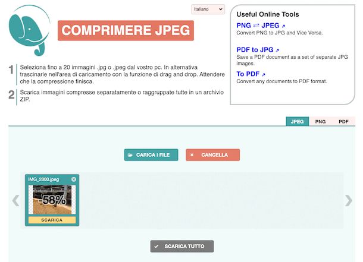The width and height of the screenshot is (363, 262).
Task: Click the swap arrows between PNG and JPEG
Action: point(256,25)
